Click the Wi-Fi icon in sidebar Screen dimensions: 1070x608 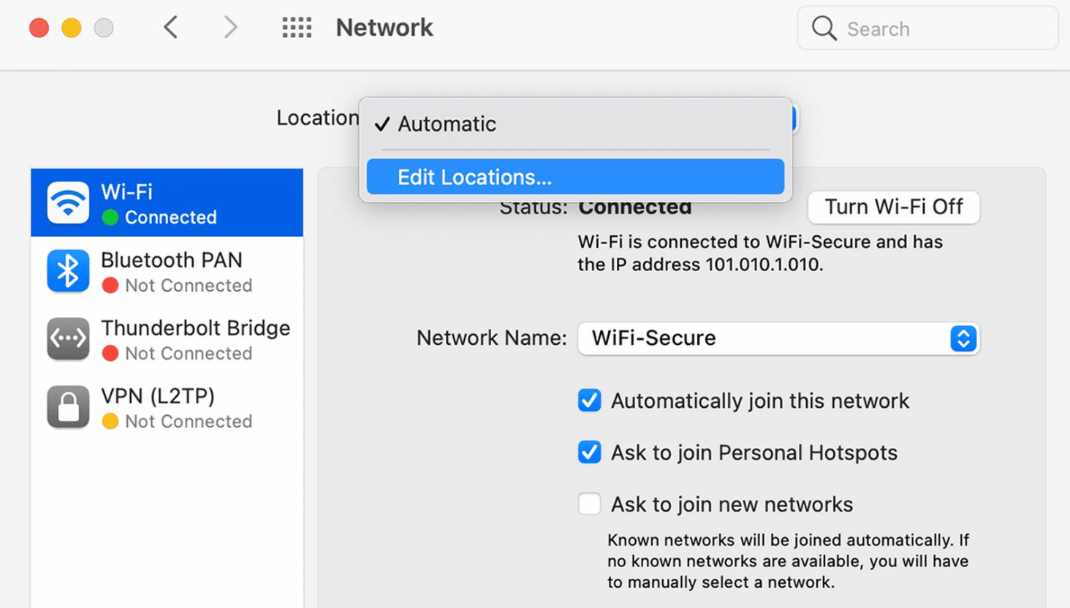(68, 202)
